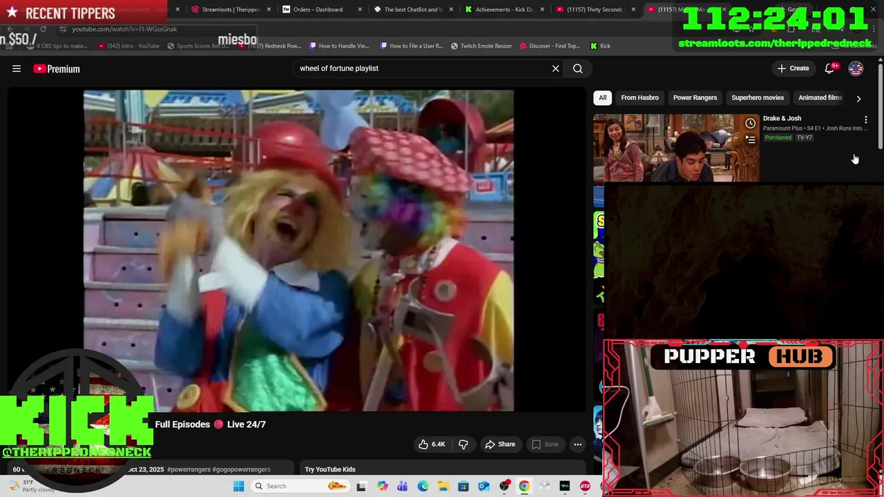
Task: Open the How to Handle Vie... bookmark
Action: tap(339, 46)
